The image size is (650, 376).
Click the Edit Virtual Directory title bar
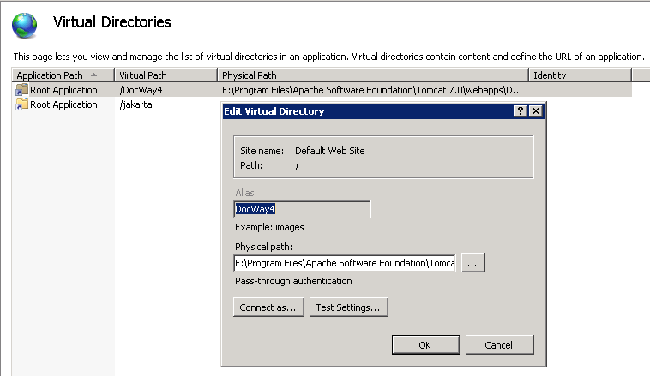[360, 111]
